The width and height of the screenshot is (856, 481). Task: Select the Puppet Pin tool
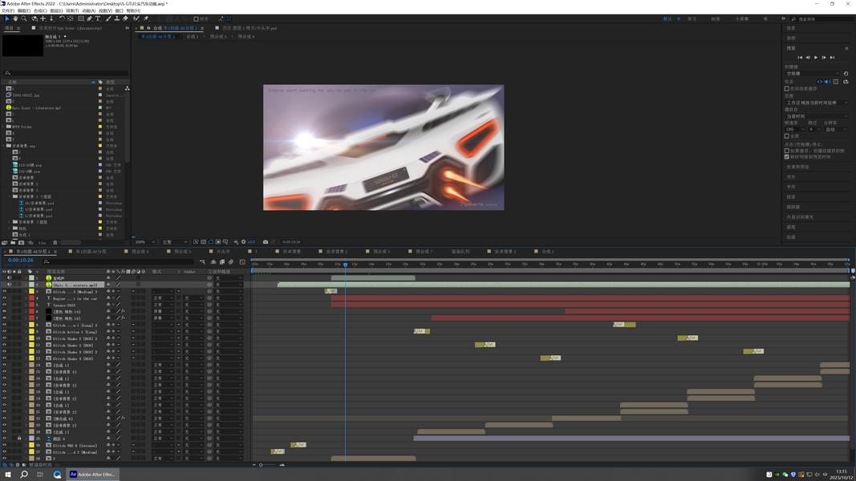[x=146, y=18]
